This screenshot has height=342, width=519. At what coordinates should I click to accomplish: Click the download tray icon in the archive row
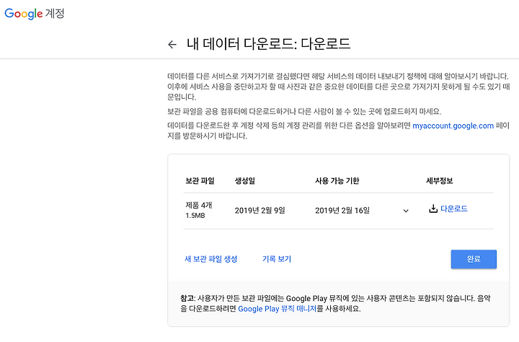pyautogui.click(x=433, y=209)
